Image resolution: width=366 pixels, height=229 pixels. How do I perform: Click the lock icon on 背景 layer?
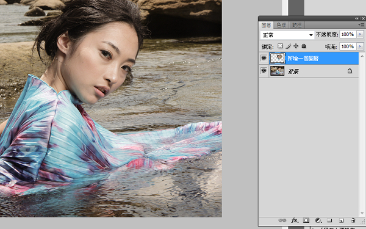(350, 71)
